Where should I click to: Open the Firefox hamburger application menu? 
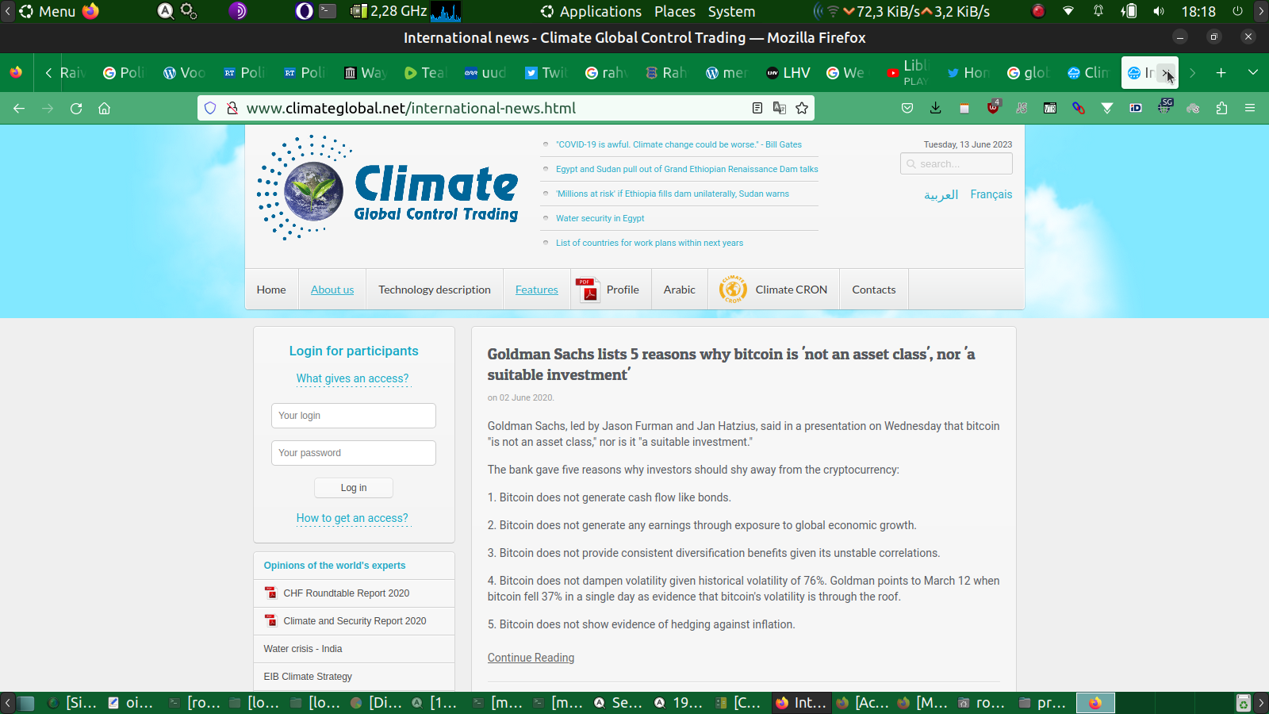coord(1250,108)
